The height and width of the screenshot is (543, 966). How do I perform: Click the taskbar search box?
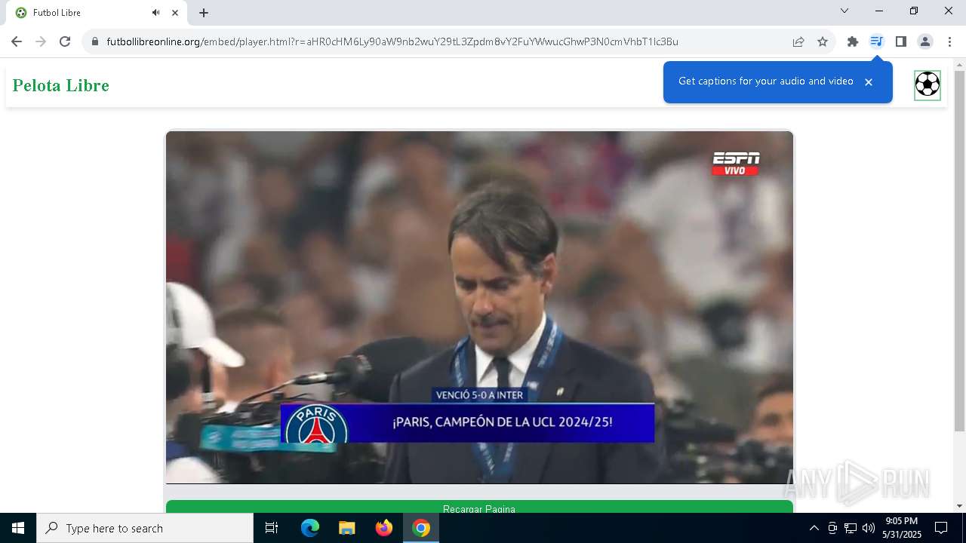click(x=145, y=528)
